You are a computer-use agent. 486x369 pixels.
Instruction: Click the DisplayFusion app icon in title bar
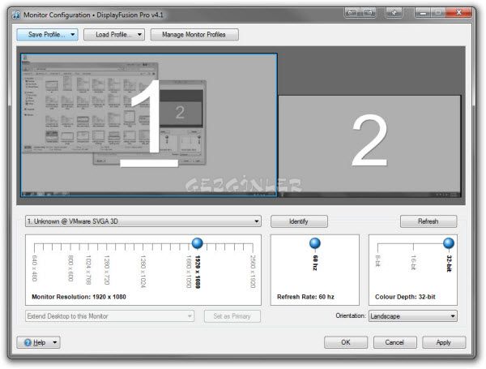16,15
